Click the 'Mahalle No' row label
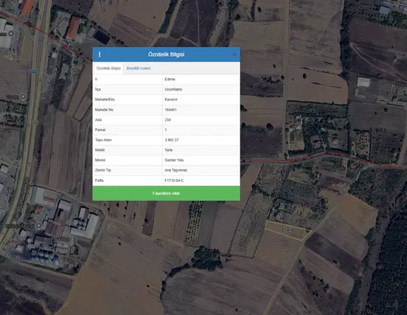407x315 pixels. coord(104,110)
